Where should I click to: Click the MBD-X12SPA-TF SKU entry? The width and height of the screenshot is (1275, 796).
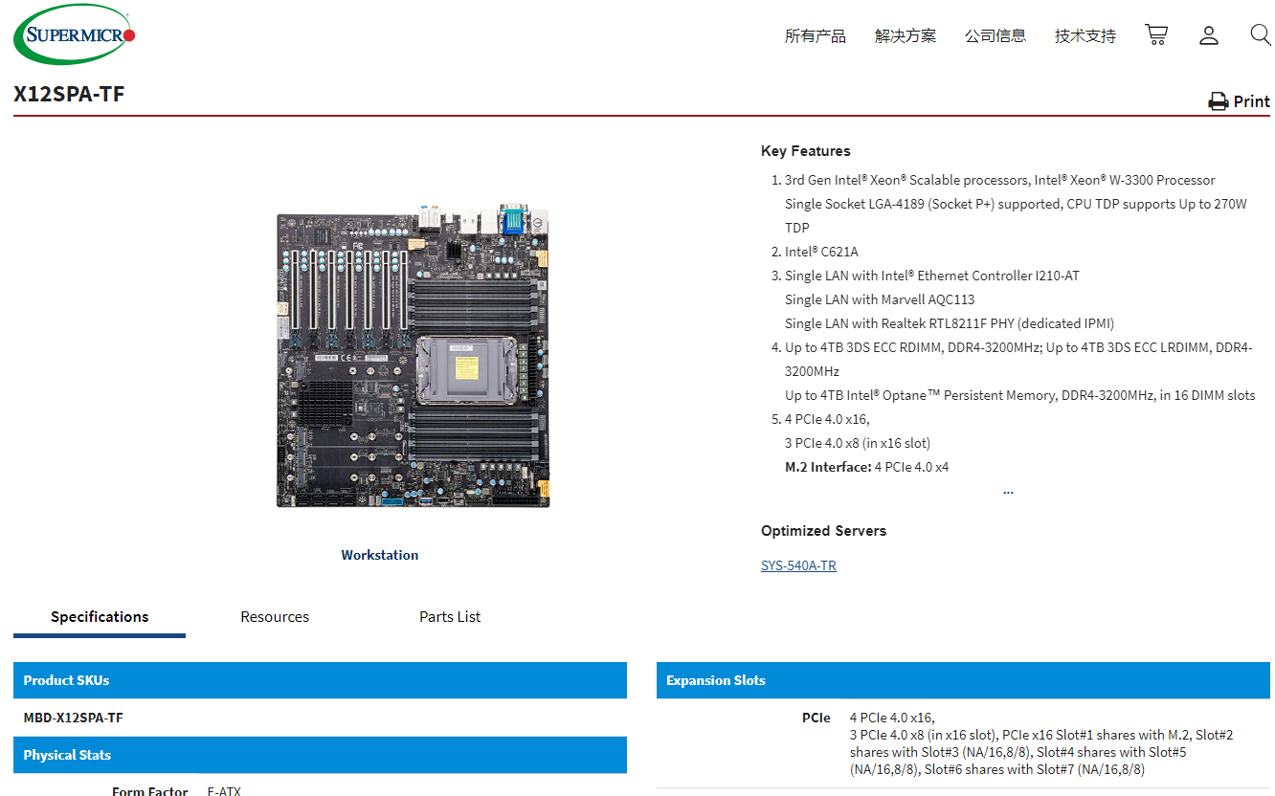tap(74, 718)
